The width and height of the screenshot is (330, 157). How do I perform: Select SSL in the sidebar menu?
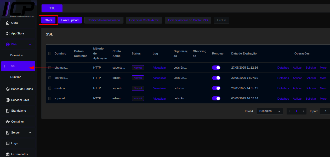(18, 66)
